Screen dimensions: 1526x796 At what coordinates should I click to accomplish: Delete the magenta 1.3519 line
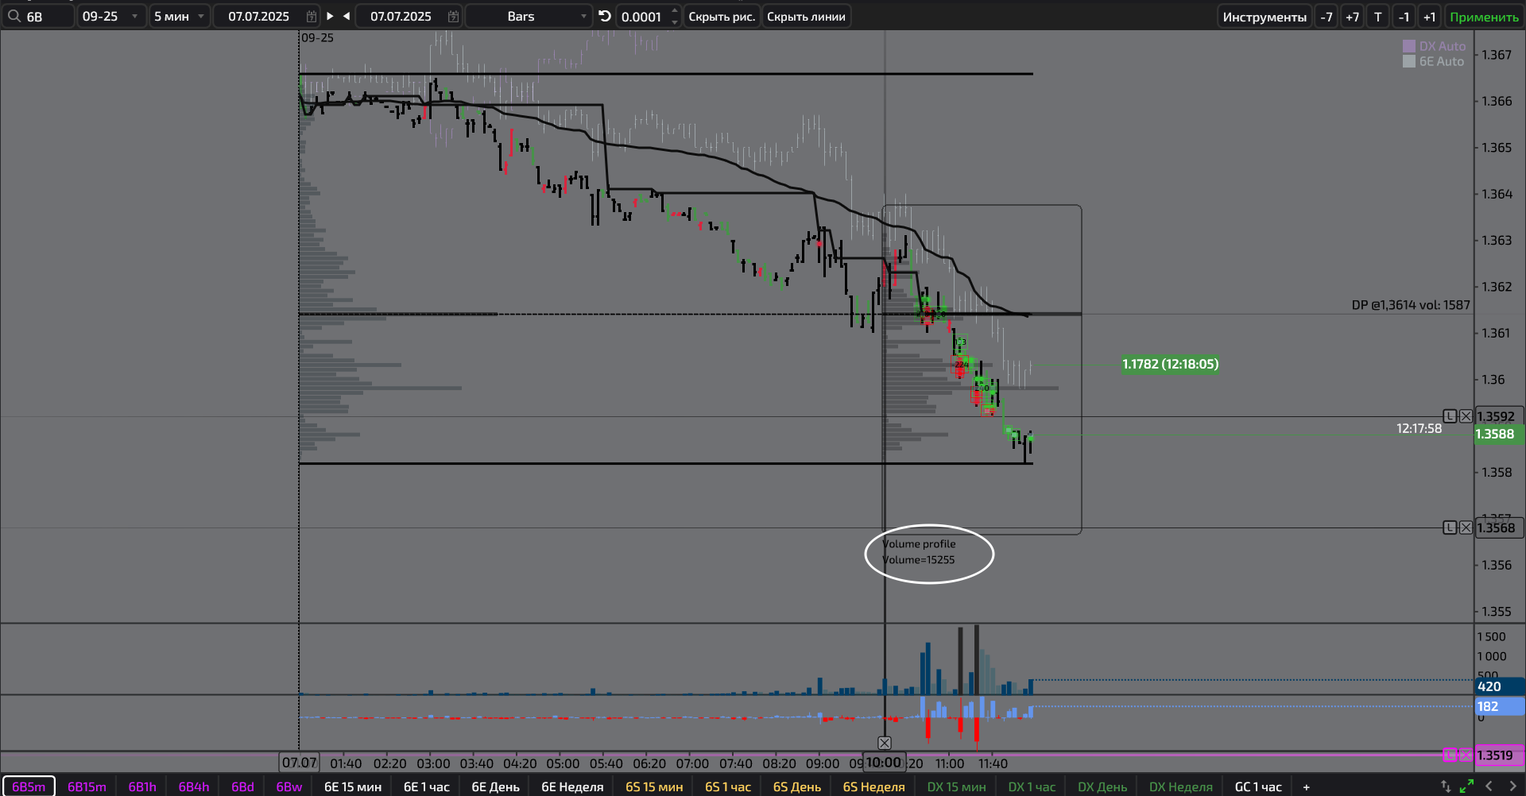click(x=1466, y=755)
